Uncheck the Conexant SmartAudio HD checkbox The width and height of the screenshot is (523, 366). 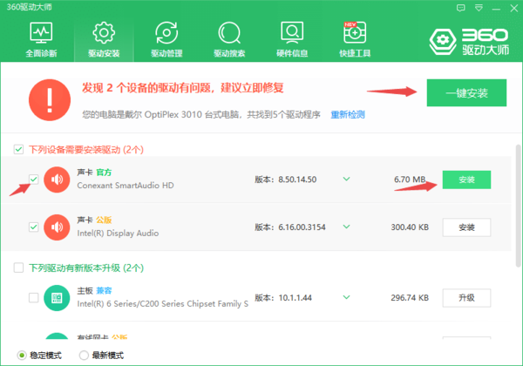(x=33, y=180)
